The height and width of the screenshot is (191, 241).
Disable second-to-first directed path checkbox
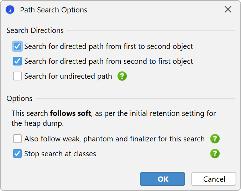(x=17, y=61)
